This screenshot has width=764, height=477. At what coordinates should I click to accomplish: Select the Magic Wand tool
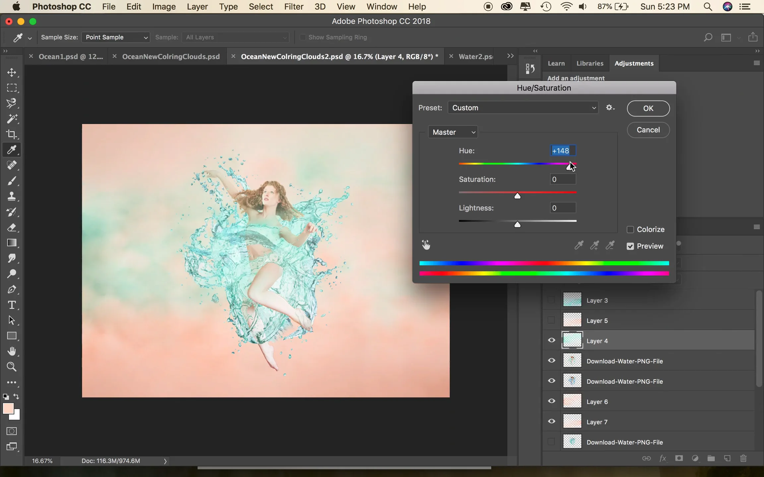pyautogui.click(x=12, y=119)
